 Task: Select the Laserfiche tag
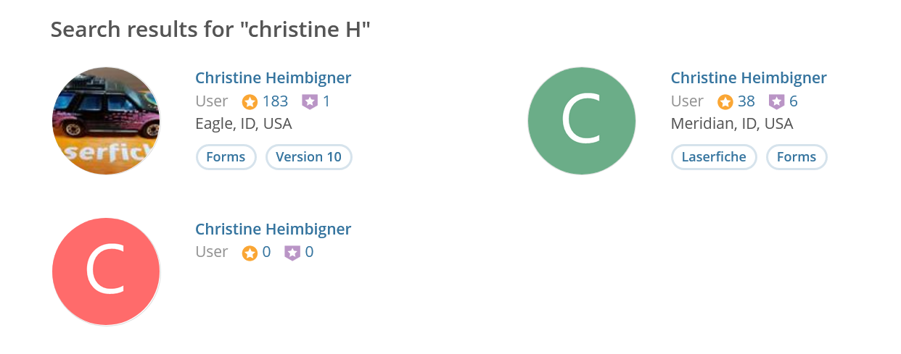[x=714, y=157]
